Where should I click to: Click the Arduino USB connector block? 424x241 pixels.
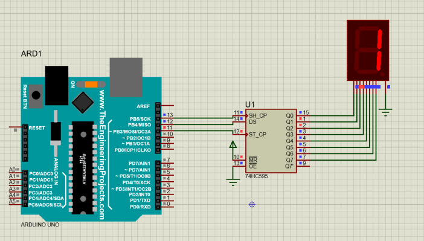(126, 77)
